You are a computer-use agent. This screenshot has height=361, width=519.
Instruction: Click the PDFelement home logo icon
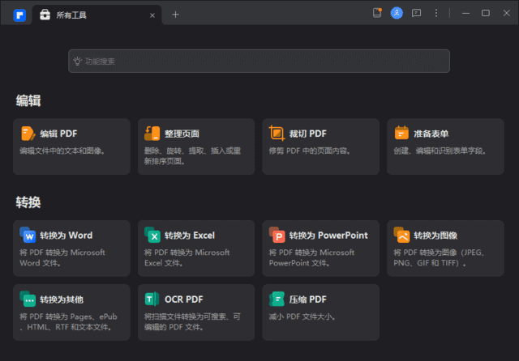[19, 15]
